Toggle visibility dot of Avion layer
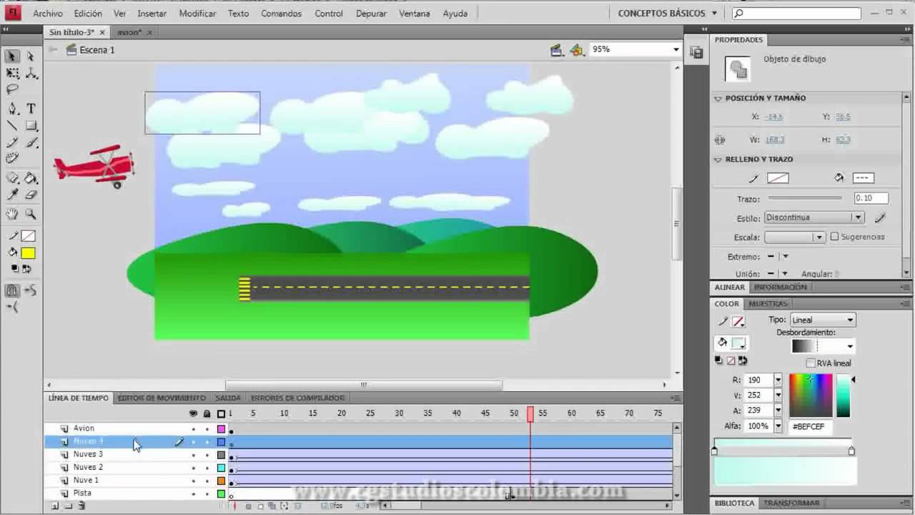915x515 pixels. (x=193, y=429)
